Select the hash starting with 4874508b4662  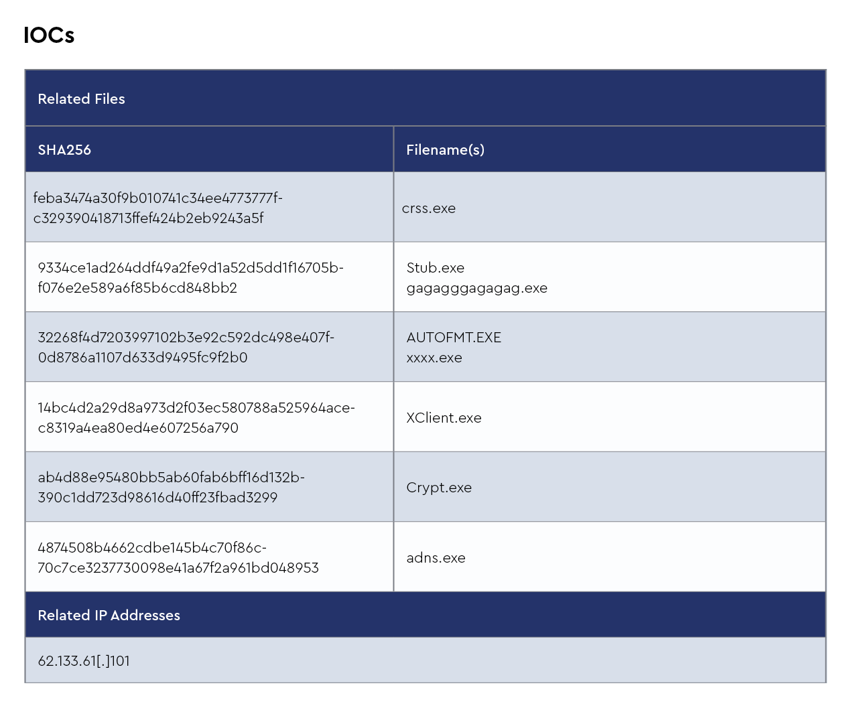click(178, 558)
